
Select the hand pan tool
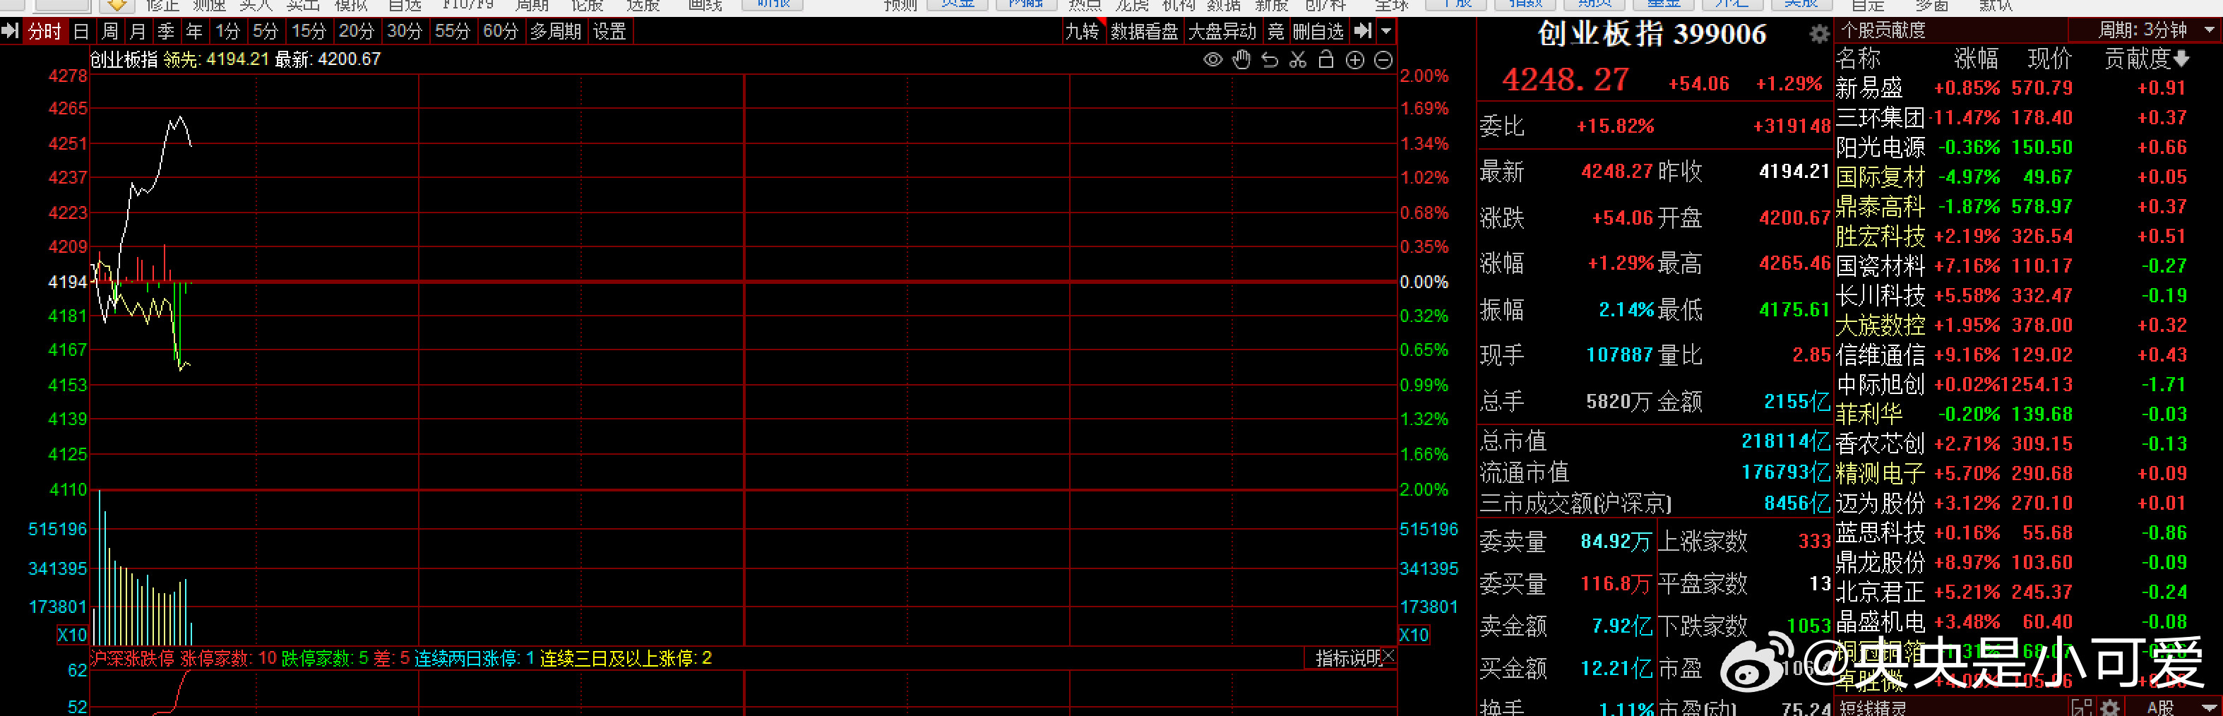1241,59
